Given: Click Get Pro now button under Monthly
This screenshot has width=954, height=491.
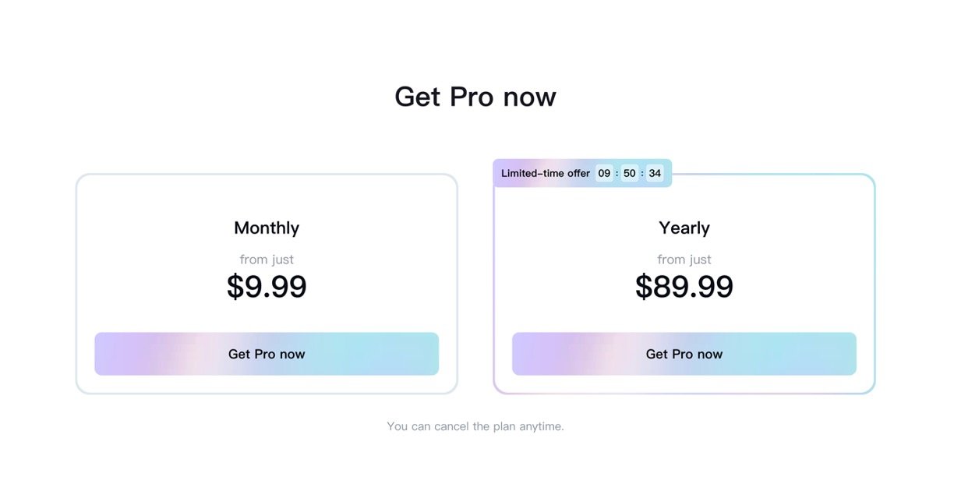Looking at the screenshot, I should point(267,354).
